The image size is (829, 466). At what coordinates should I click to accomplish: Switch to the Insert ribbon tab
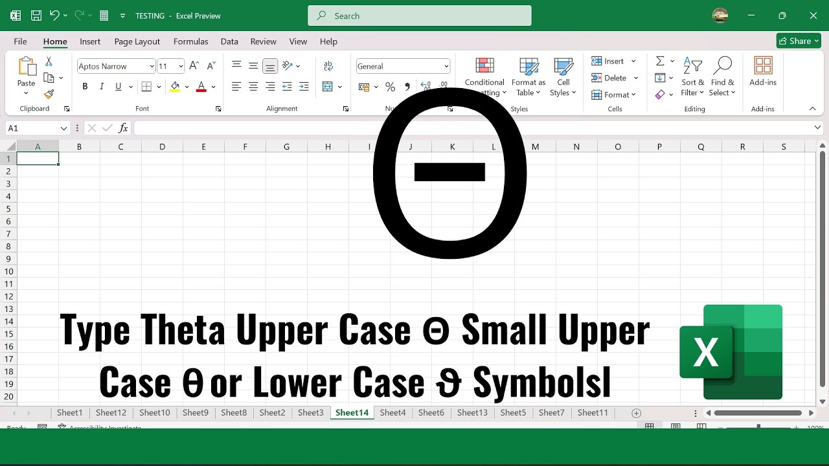click(x=90, y=41)
